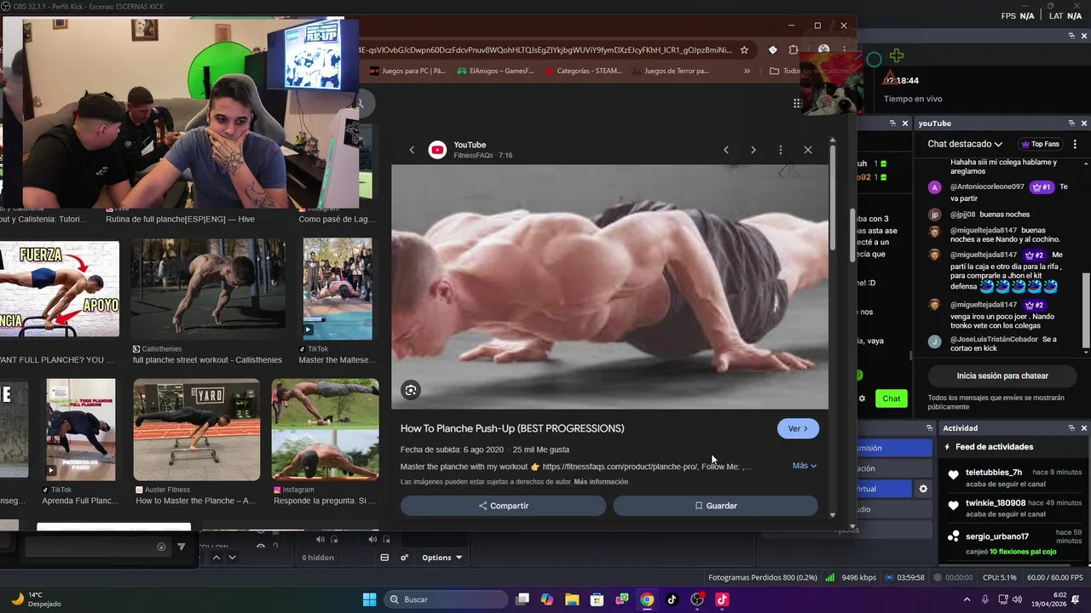Open the Más información link
Viewport: 1091px width, 613px height.
[x=601, y=482]
